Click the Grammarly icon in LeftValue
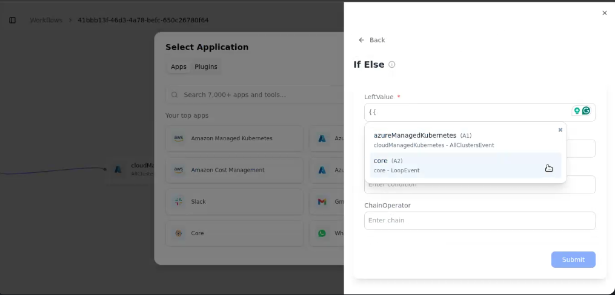The image size is (615, 295). 586,111
